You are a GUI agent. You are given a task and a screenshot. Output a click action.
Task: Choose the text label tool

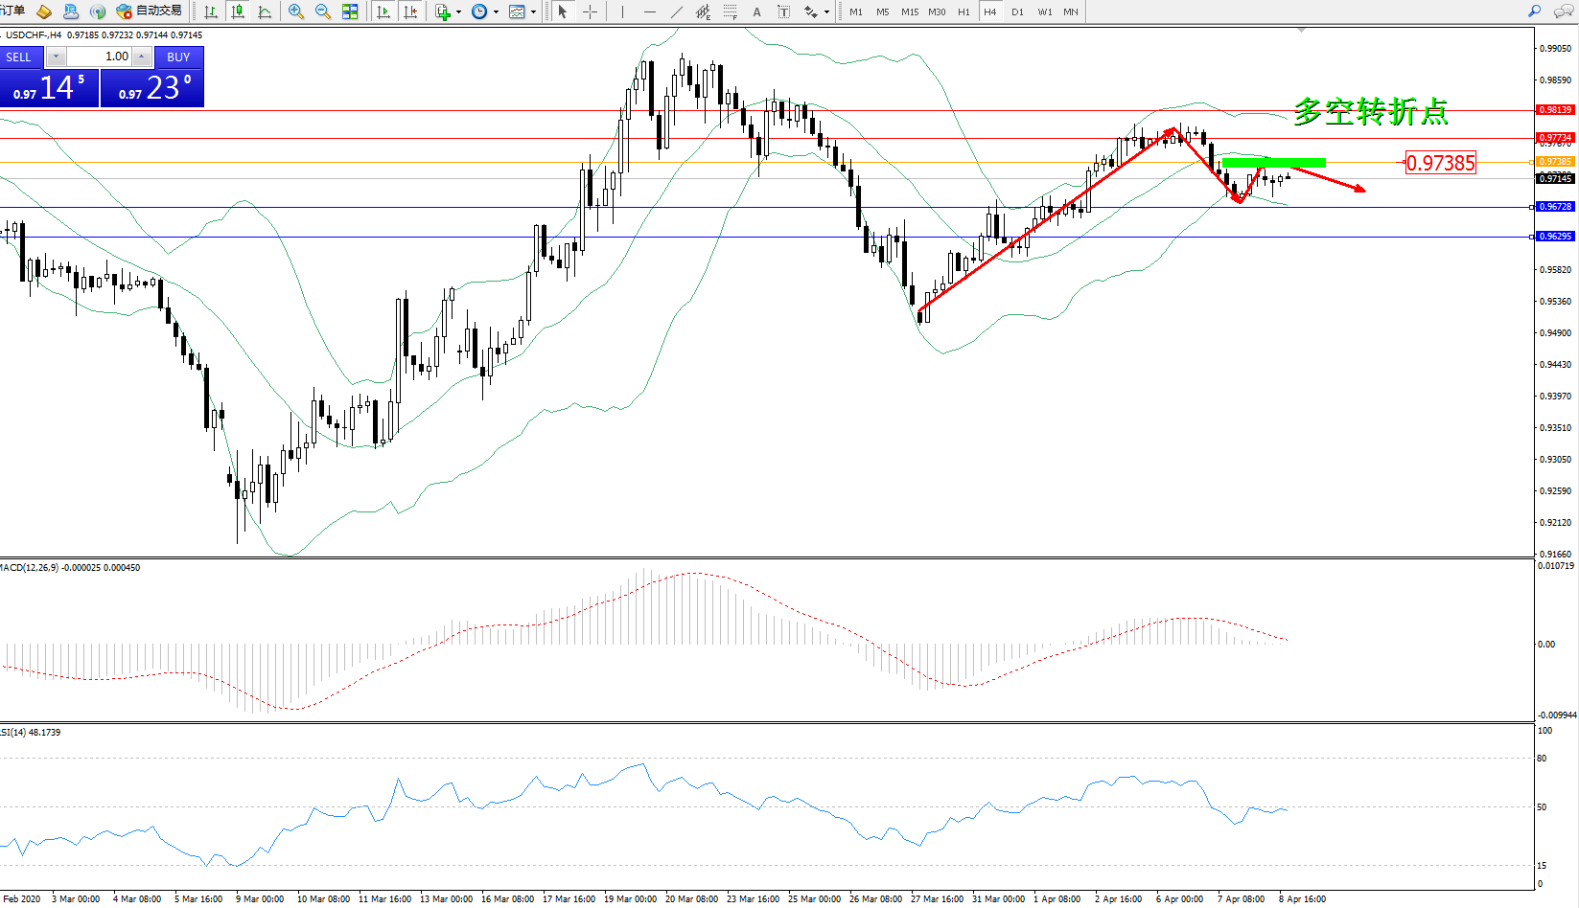pyautogui.click(x=757, y=11)
